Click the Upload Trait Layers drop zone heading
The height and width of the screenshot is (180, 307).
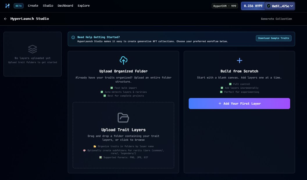point(123,130)
